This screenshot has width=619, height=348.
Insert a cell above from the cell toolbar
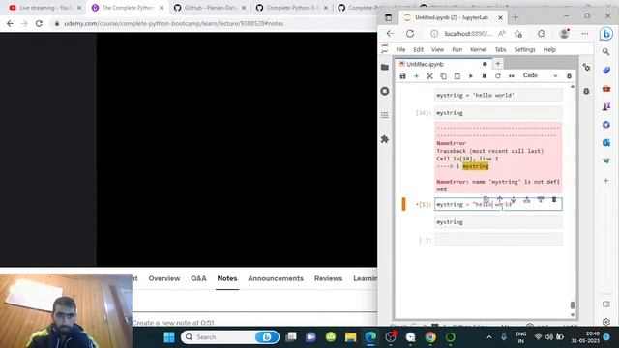tap(527, 200)
